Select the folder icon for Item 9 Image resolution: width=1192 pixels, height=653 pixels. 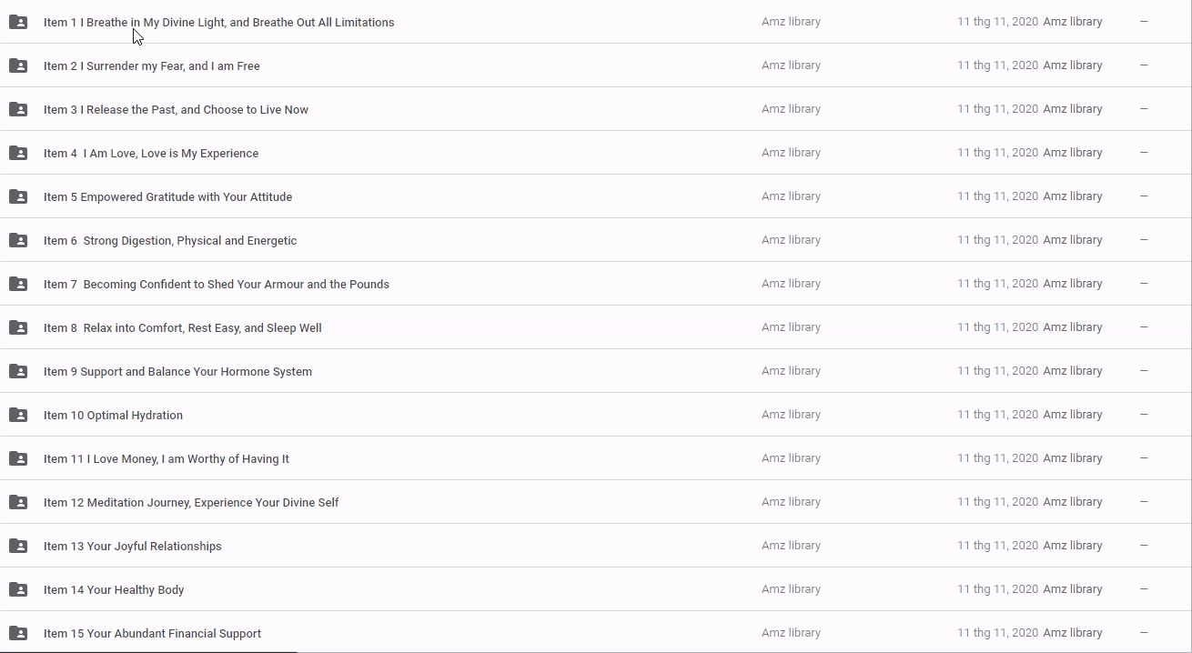18,371
